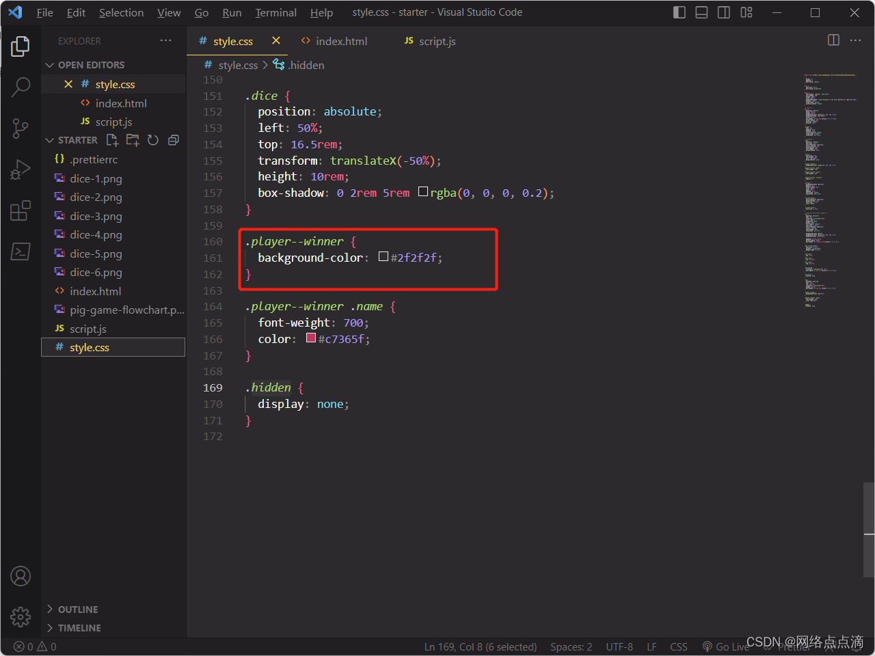The image size is (875, 656).
Task: Open Customize Layout menu
Action: [746, 12]
